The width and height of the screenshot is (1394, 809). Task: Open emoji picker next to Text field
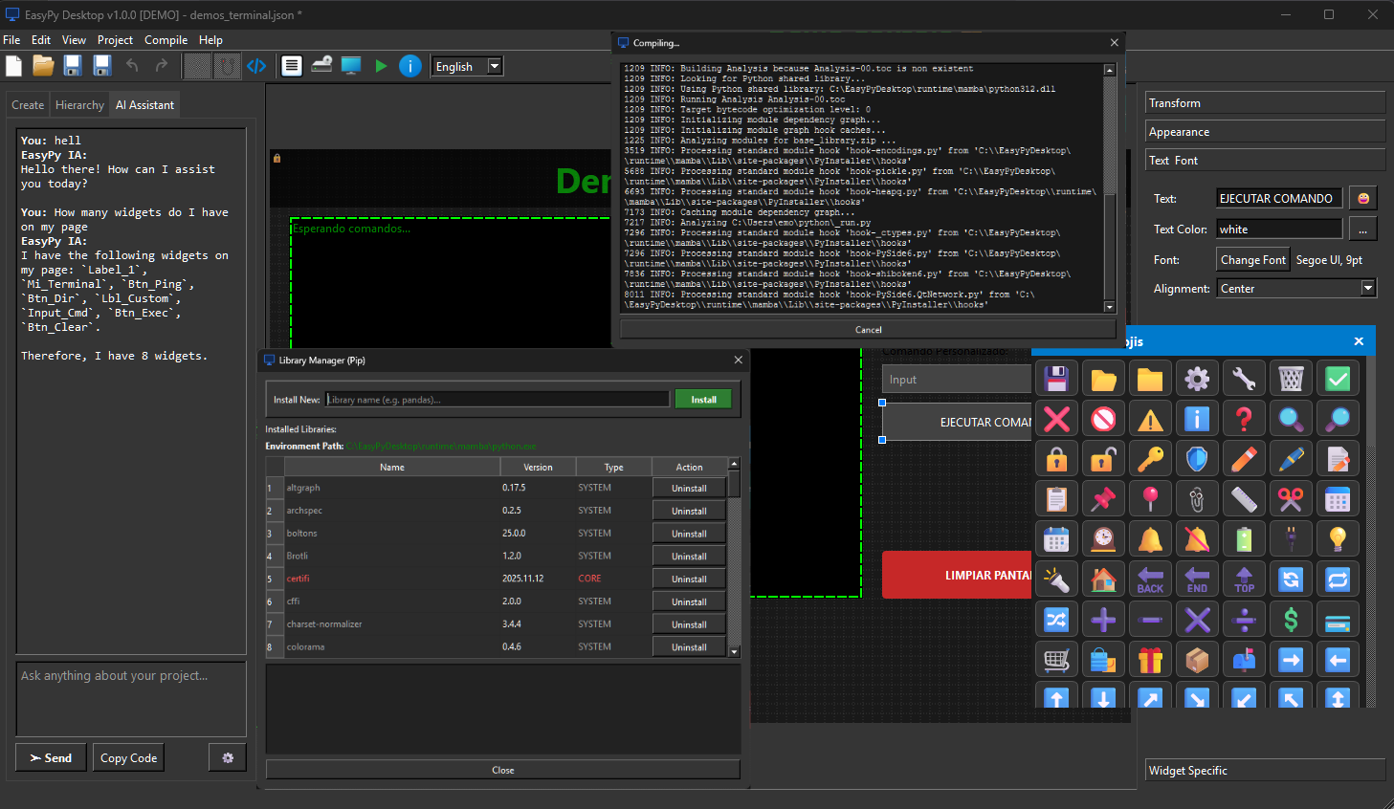[1362, 198]
